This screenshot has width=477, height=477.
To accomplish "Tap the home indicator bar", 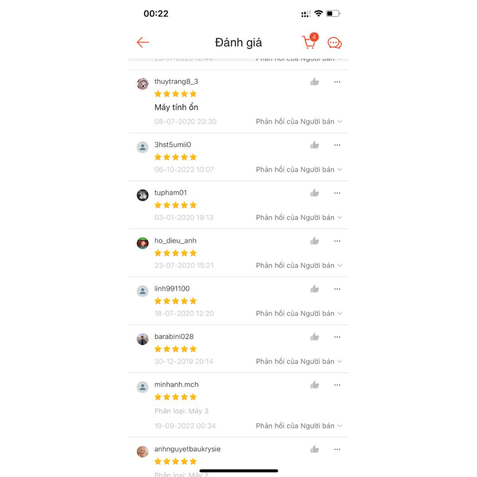I will coord(238,470).
